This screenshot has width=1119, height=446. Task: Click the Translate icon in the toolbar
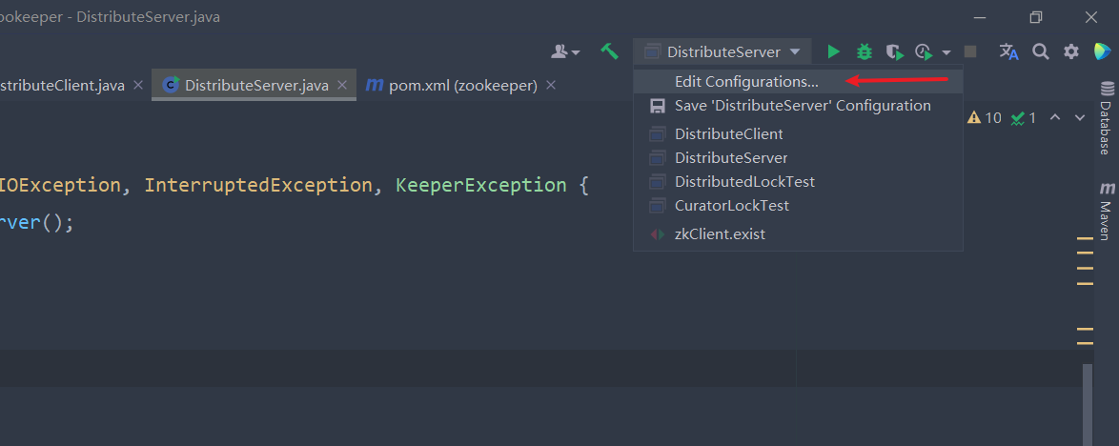tap(1009, 52)
